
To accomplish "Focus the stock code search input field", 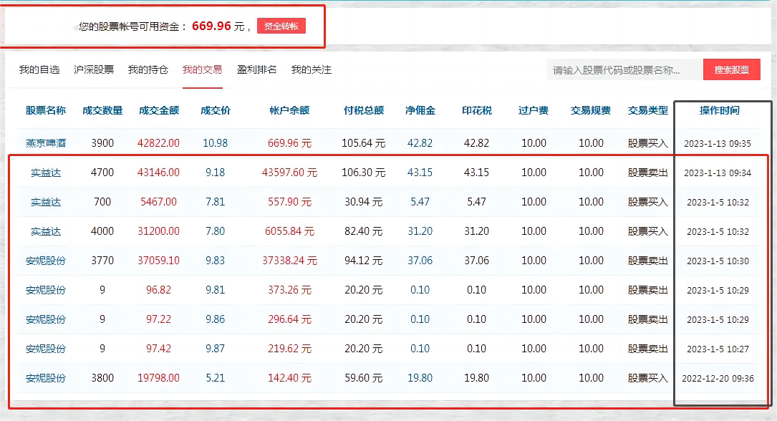I will (x=625, y=70).
